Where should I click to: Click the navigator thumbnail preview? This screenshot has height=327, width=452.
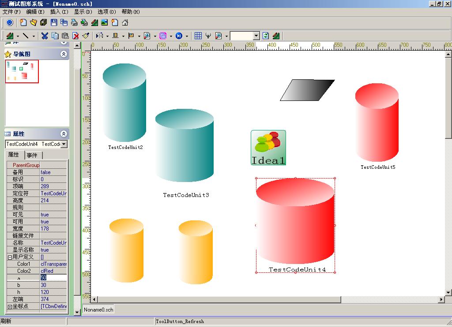(22, 72)
